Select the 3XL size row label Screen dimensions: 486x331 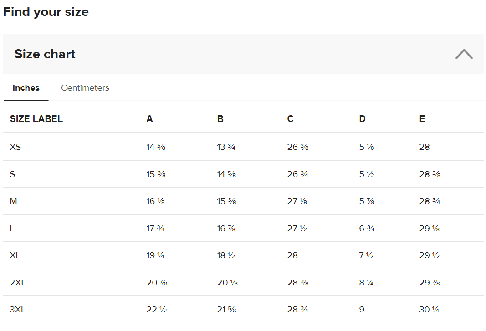point(18,310)
